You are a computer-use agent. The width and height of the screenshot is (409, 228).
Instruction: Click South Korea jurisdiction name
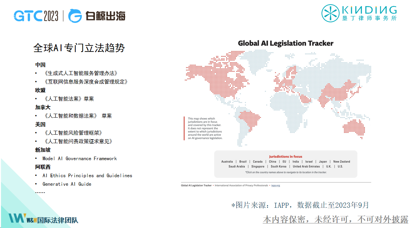(278, 166)
